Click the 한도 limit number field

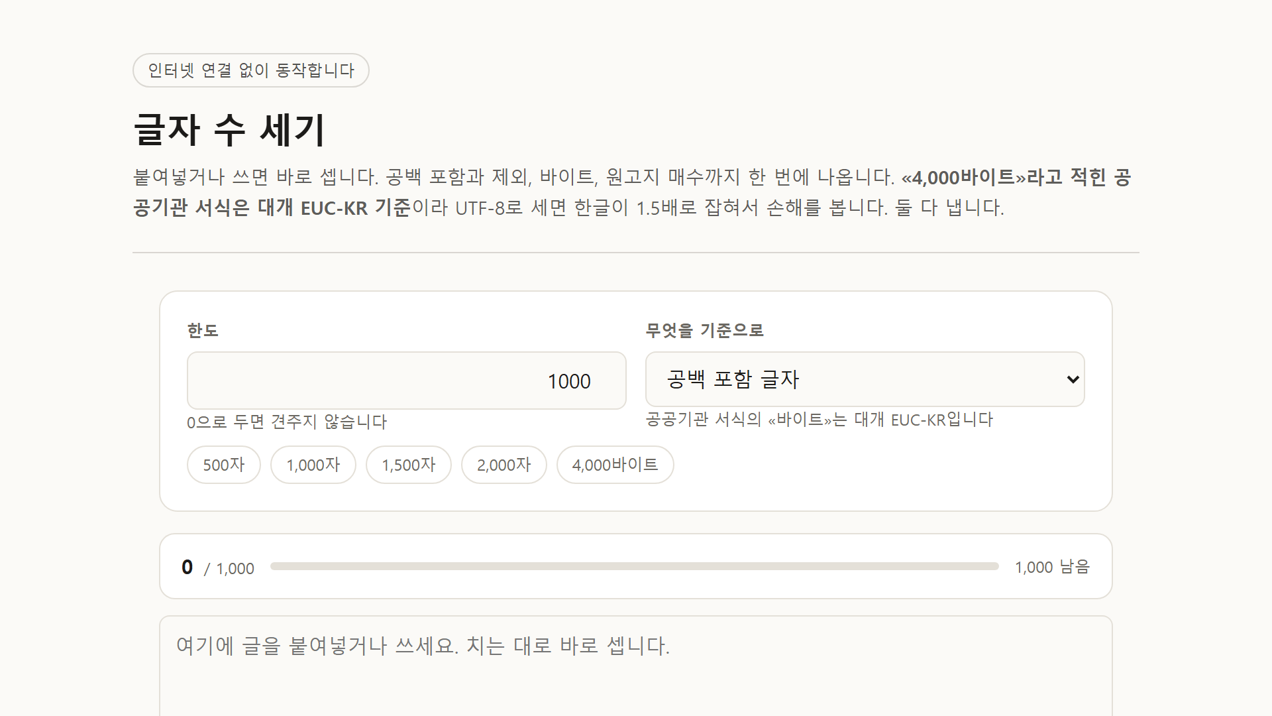(x=406, y=381)
